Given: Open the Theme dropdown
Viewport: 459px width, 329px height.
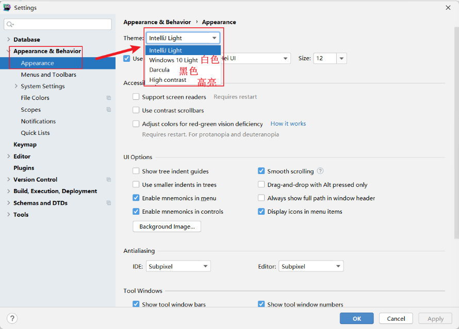Looking at the screenshot, I should pos(183,38).
